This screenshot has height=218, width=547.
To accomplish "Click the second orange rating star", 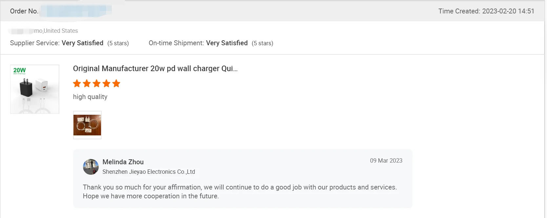I will point(87,84).
